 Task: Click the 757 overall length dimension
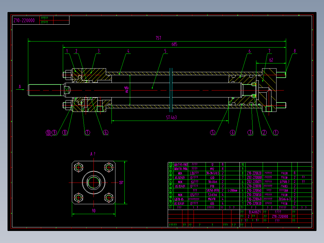click(x=158, y=38)
